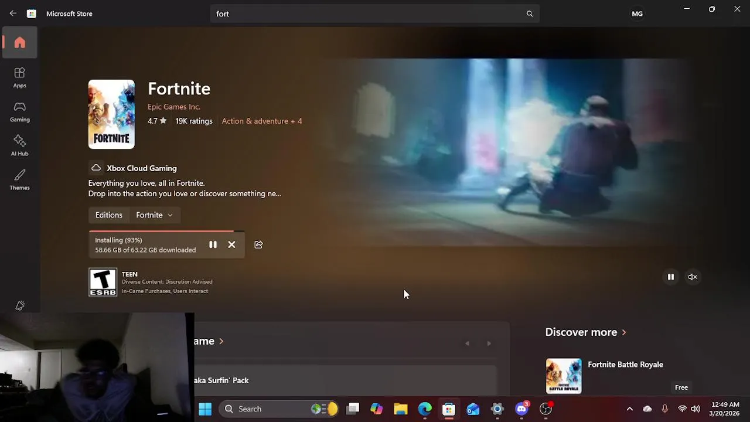Show hidden system tray icons

pyautogui.click(x=629, y=409)
